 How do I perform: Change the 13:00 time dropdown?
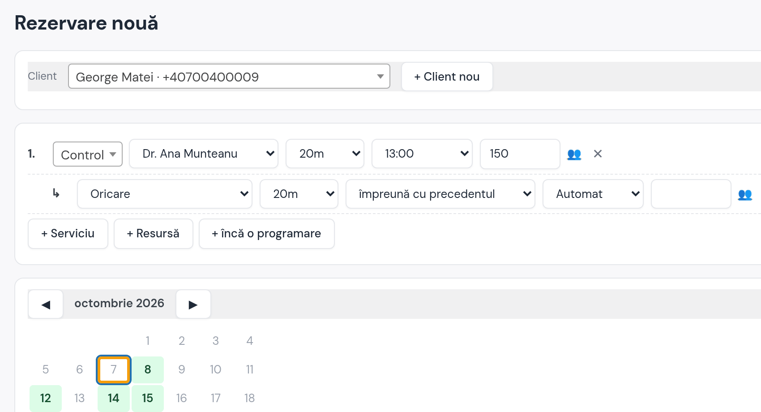pyautogui.click(x=422, y=154)
